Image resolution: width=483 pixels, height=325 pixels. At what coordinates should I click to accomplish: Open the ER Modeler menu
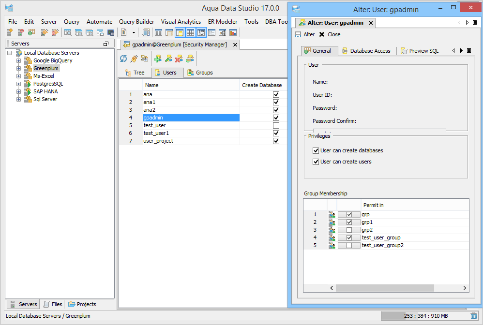[223, 22]
